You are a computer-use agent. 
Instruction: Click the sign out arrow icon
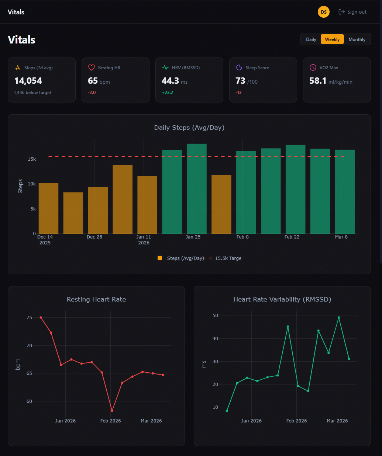pos(341,12)
